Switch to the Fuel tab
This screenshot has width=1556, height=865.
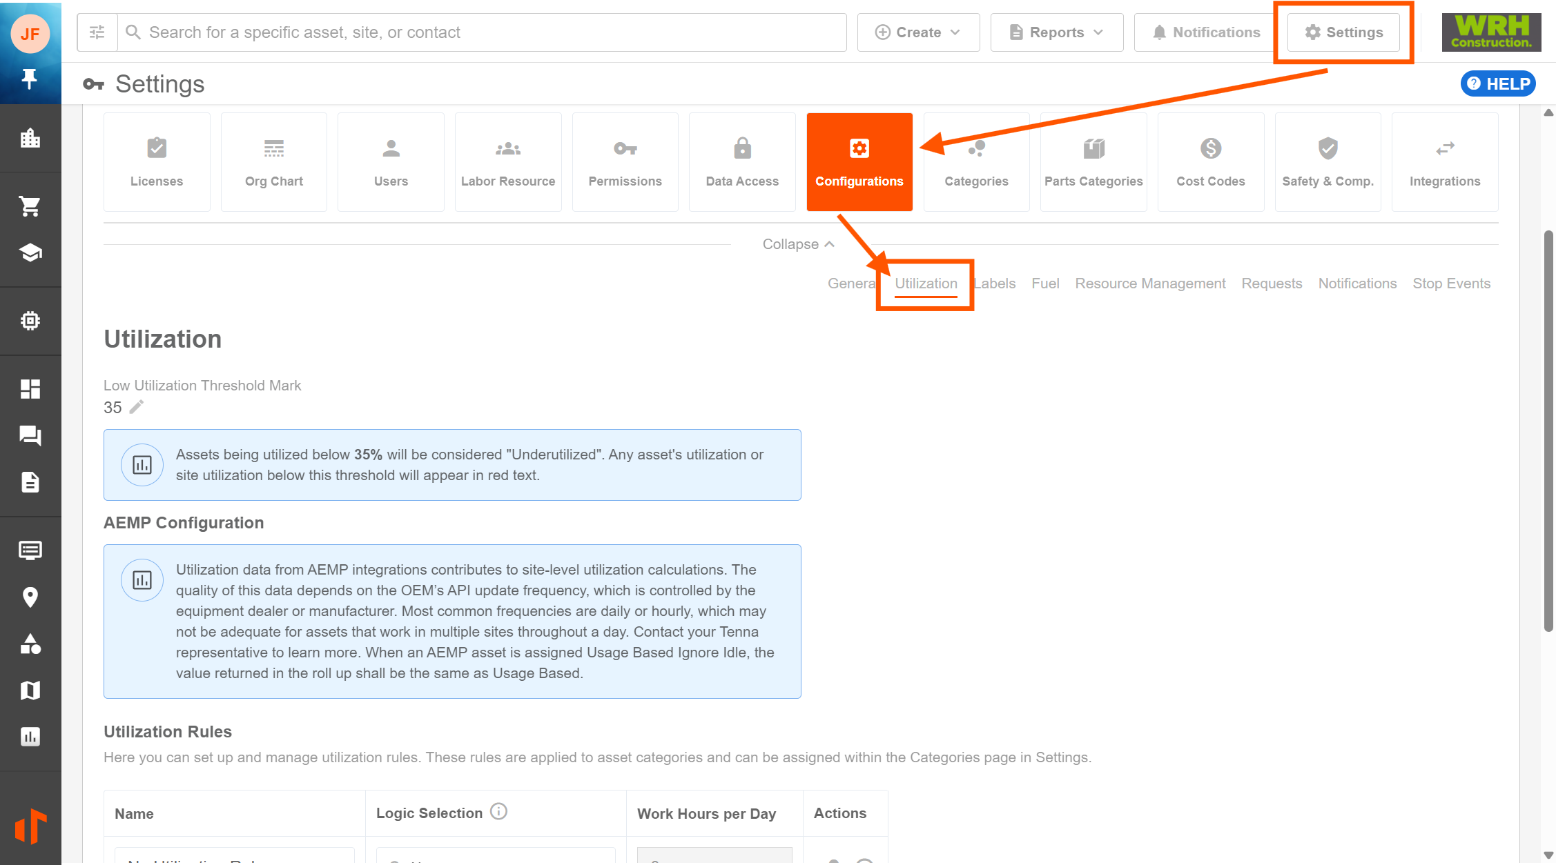[x=1044, y=284]
